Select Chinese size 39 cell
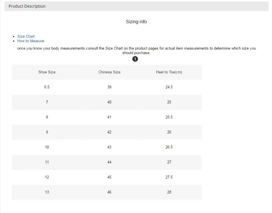This screenshot has height=213, width=272. (109, 87)
